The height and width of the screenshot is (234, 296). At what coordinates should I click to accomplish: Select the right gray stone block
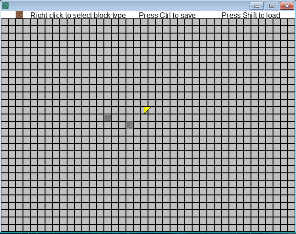pos(130,125)
